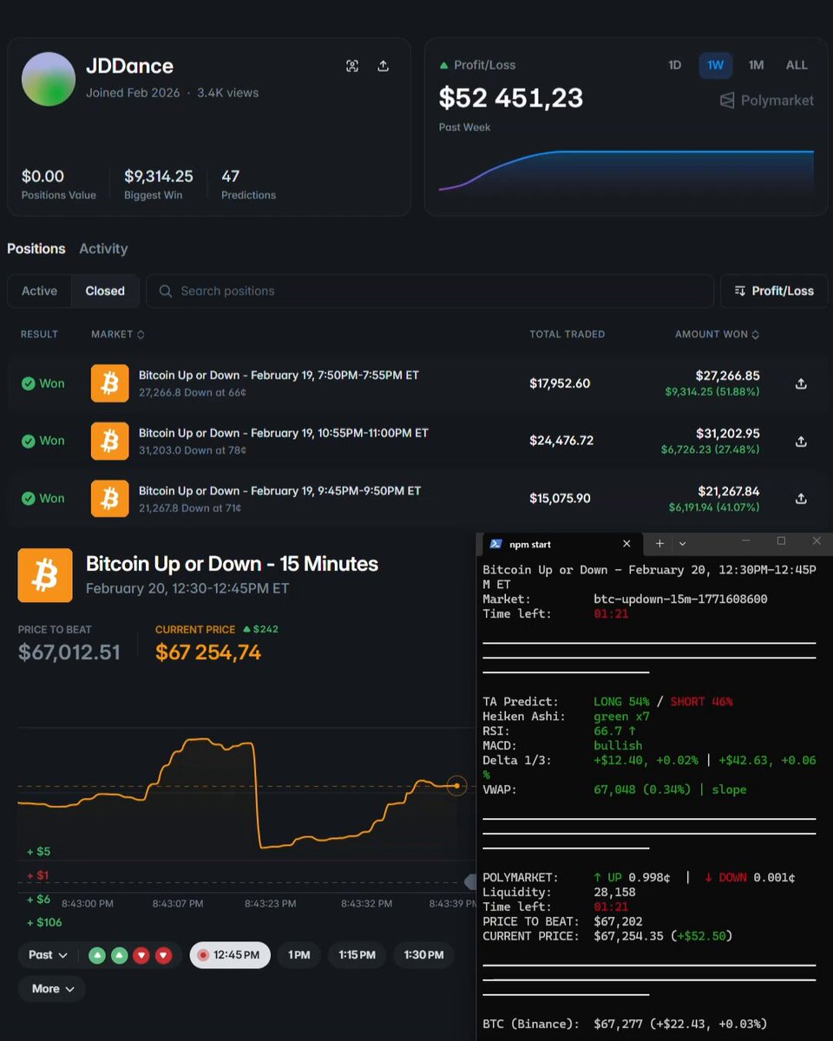Select the 1:15 PM time slot
This screenshot has height=1041, width=833.
tap(357, 955)
